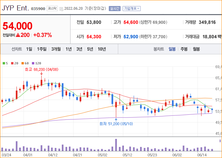Click the 최저 51,200 (05/10) annotation
The image size is (222, 158).
(x=116, y=124)
